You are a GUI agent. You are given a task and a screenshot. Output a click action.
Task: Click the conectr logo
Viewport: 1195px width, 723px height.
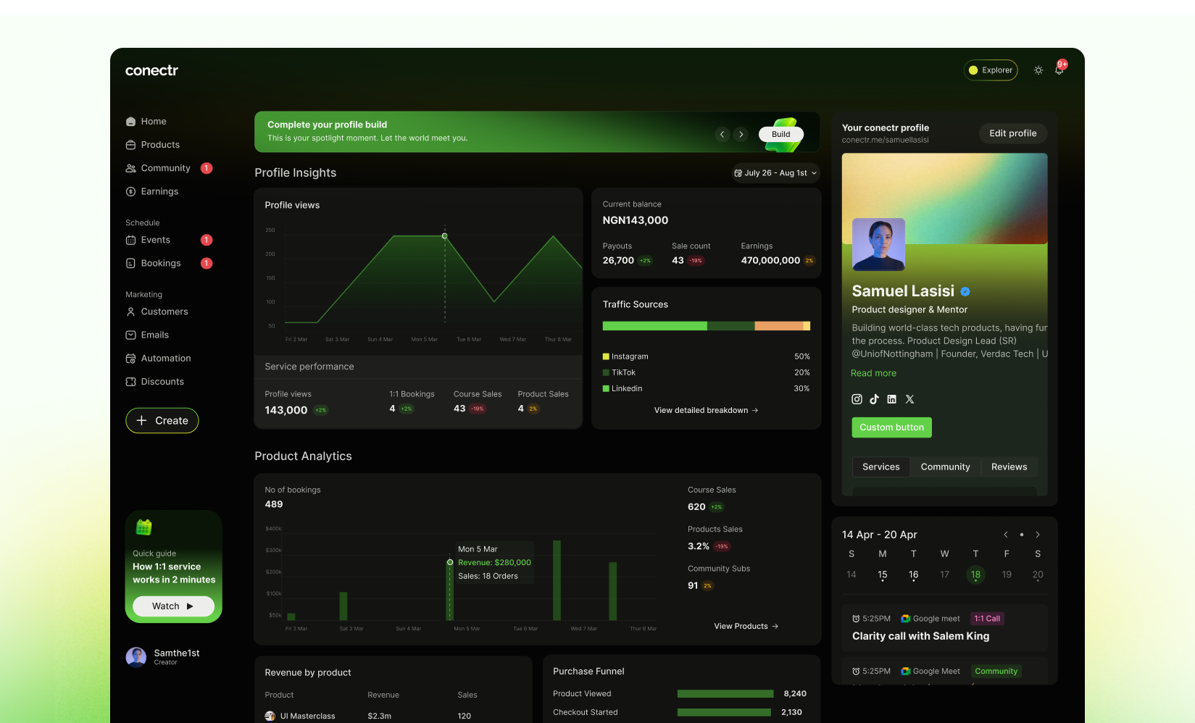click(x=151, y=70)
